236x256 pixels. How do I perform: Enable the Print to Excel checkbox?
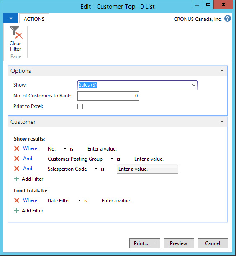[x=80, y=106]
